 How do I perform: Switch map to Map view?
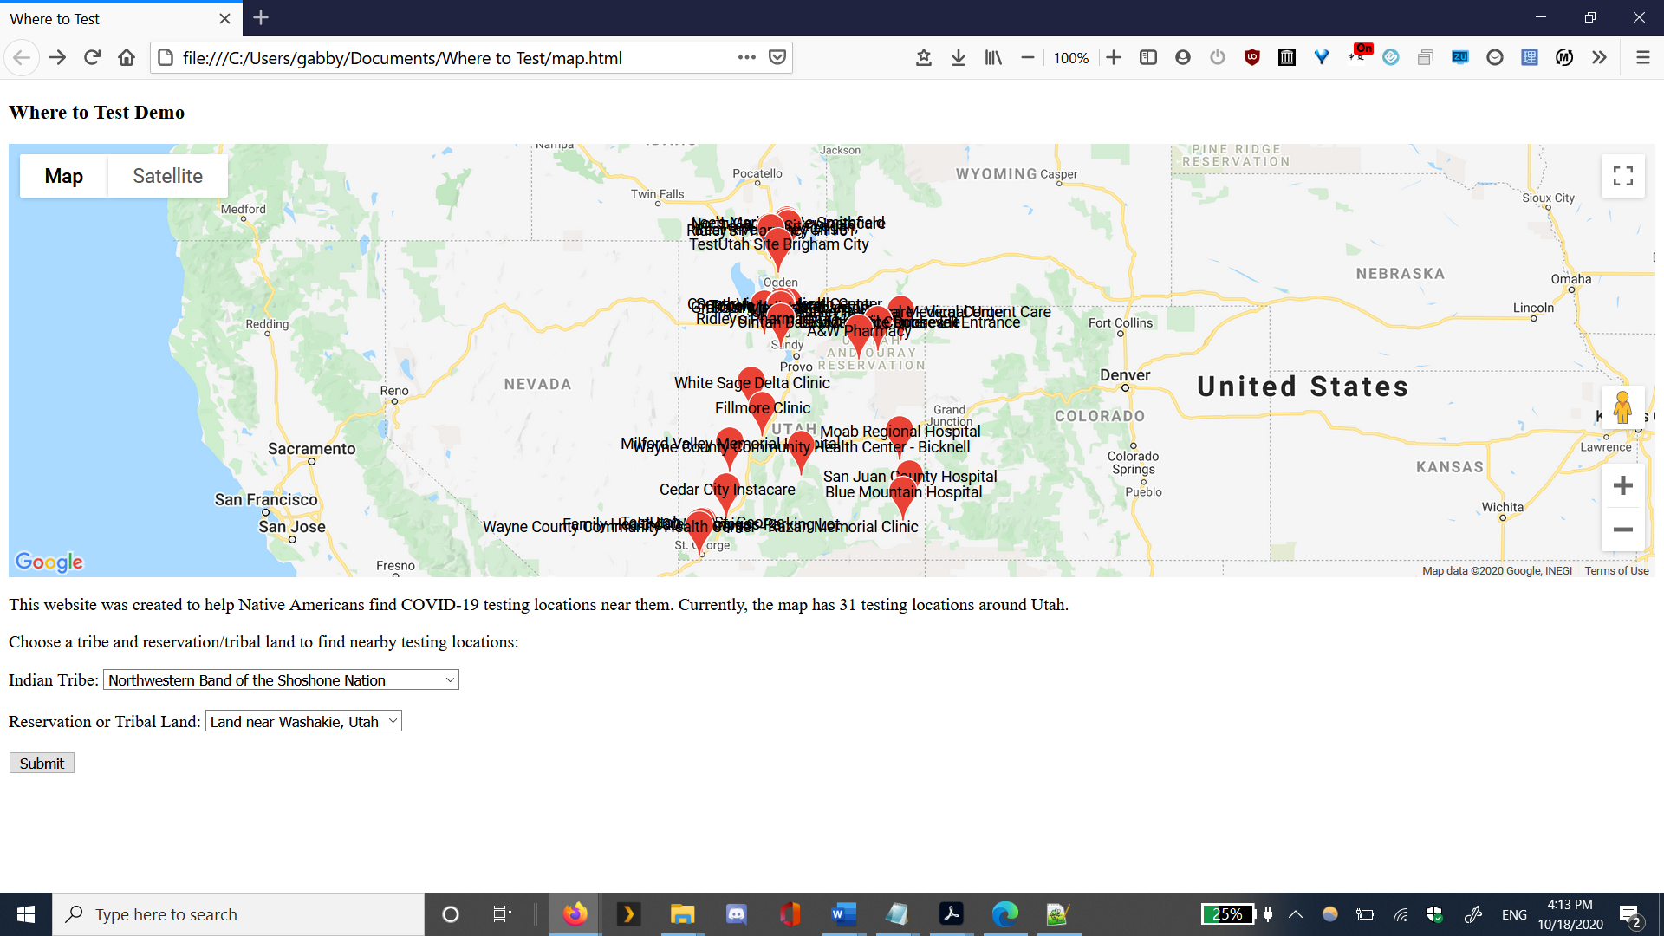pyautogui.click(x=64, y=176)
